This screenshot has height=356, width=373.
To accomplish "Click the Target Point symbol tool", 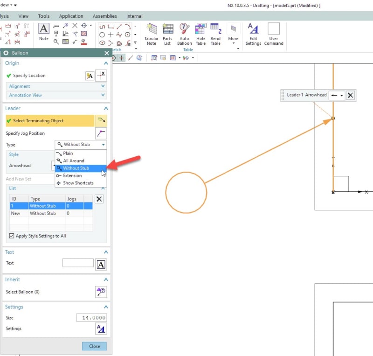I will [84, 25].
